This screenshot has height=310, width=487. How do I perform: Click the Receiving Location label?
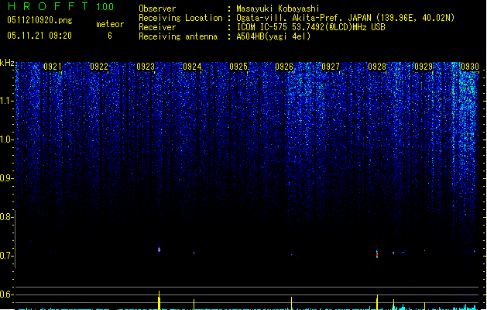click(180, 18)
